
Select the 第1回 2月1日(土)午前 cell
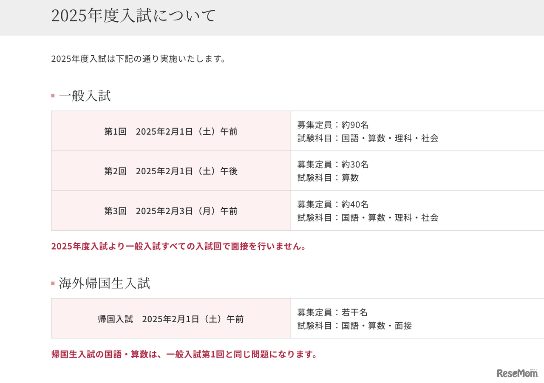click(x=171, y=131)
